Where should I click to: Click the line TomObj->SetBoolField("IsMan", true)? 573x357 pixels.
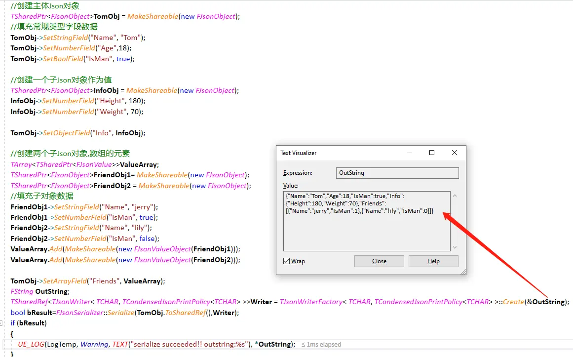(x=73, y=59)
